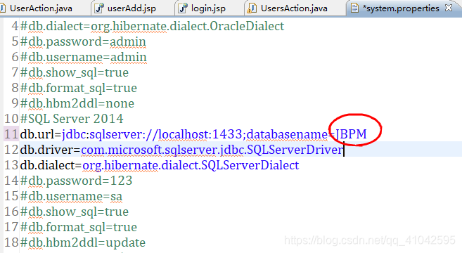Select the *system.properties tab
The width and height of the screenshot is (462, 253).
400,8
